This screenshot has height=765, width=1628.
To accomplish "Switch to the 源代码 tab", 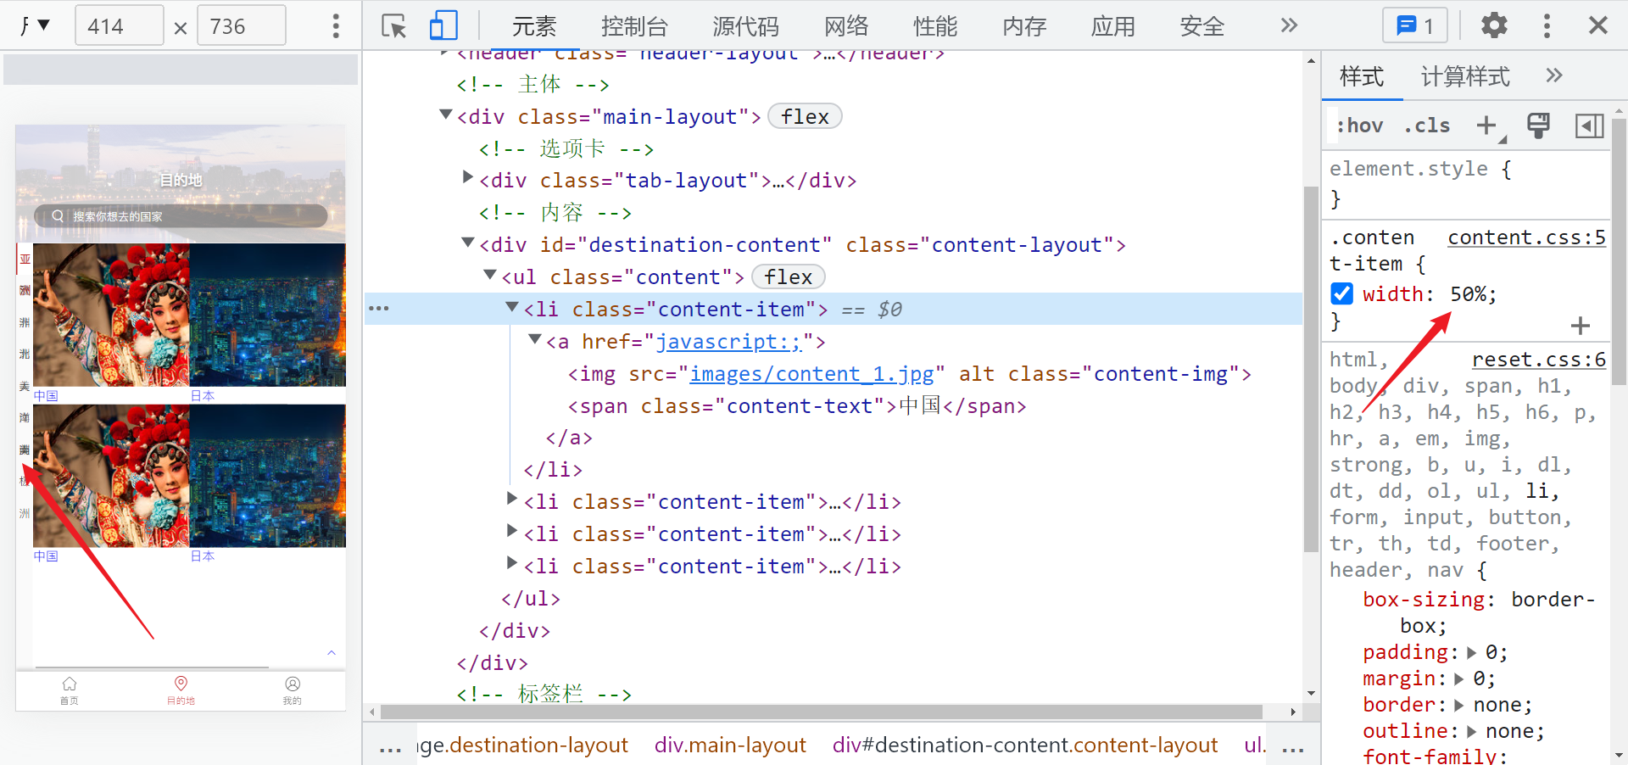I will pos(745,26).
